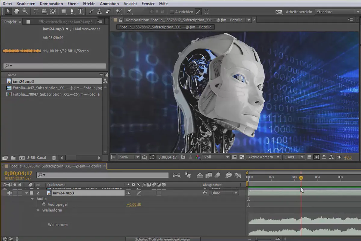This screenshot has height=241, width=361.
Task: Open the 50% magnification dropdown
Action: [129, 157]
